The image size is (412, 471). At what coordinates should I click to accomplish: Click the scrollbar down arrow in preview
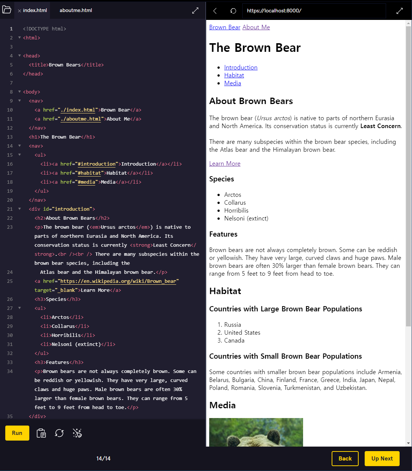click(x=409, y=443)
